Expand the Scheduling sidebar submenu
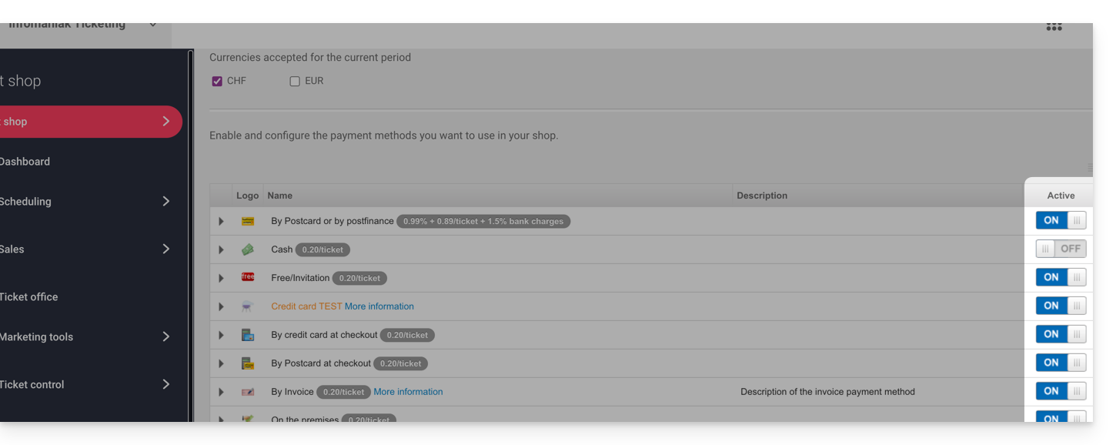Screen dimensions: 1116x445 [x=165, y=202]
